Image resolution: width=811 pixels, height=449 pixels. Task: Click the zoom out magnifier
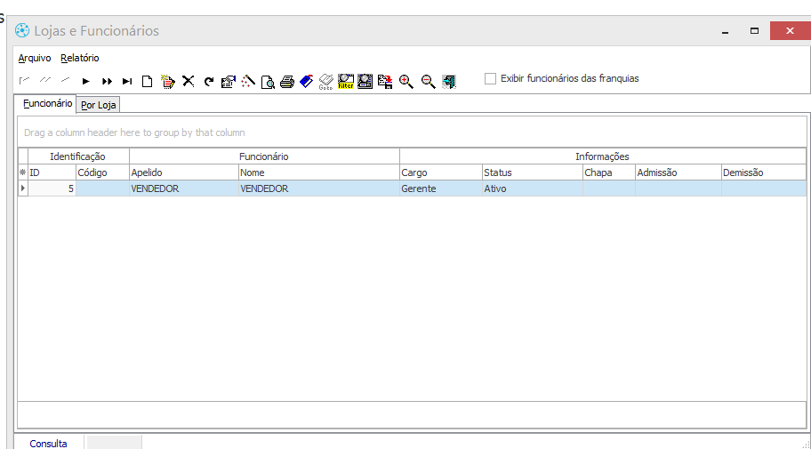[x=428, y=82]
